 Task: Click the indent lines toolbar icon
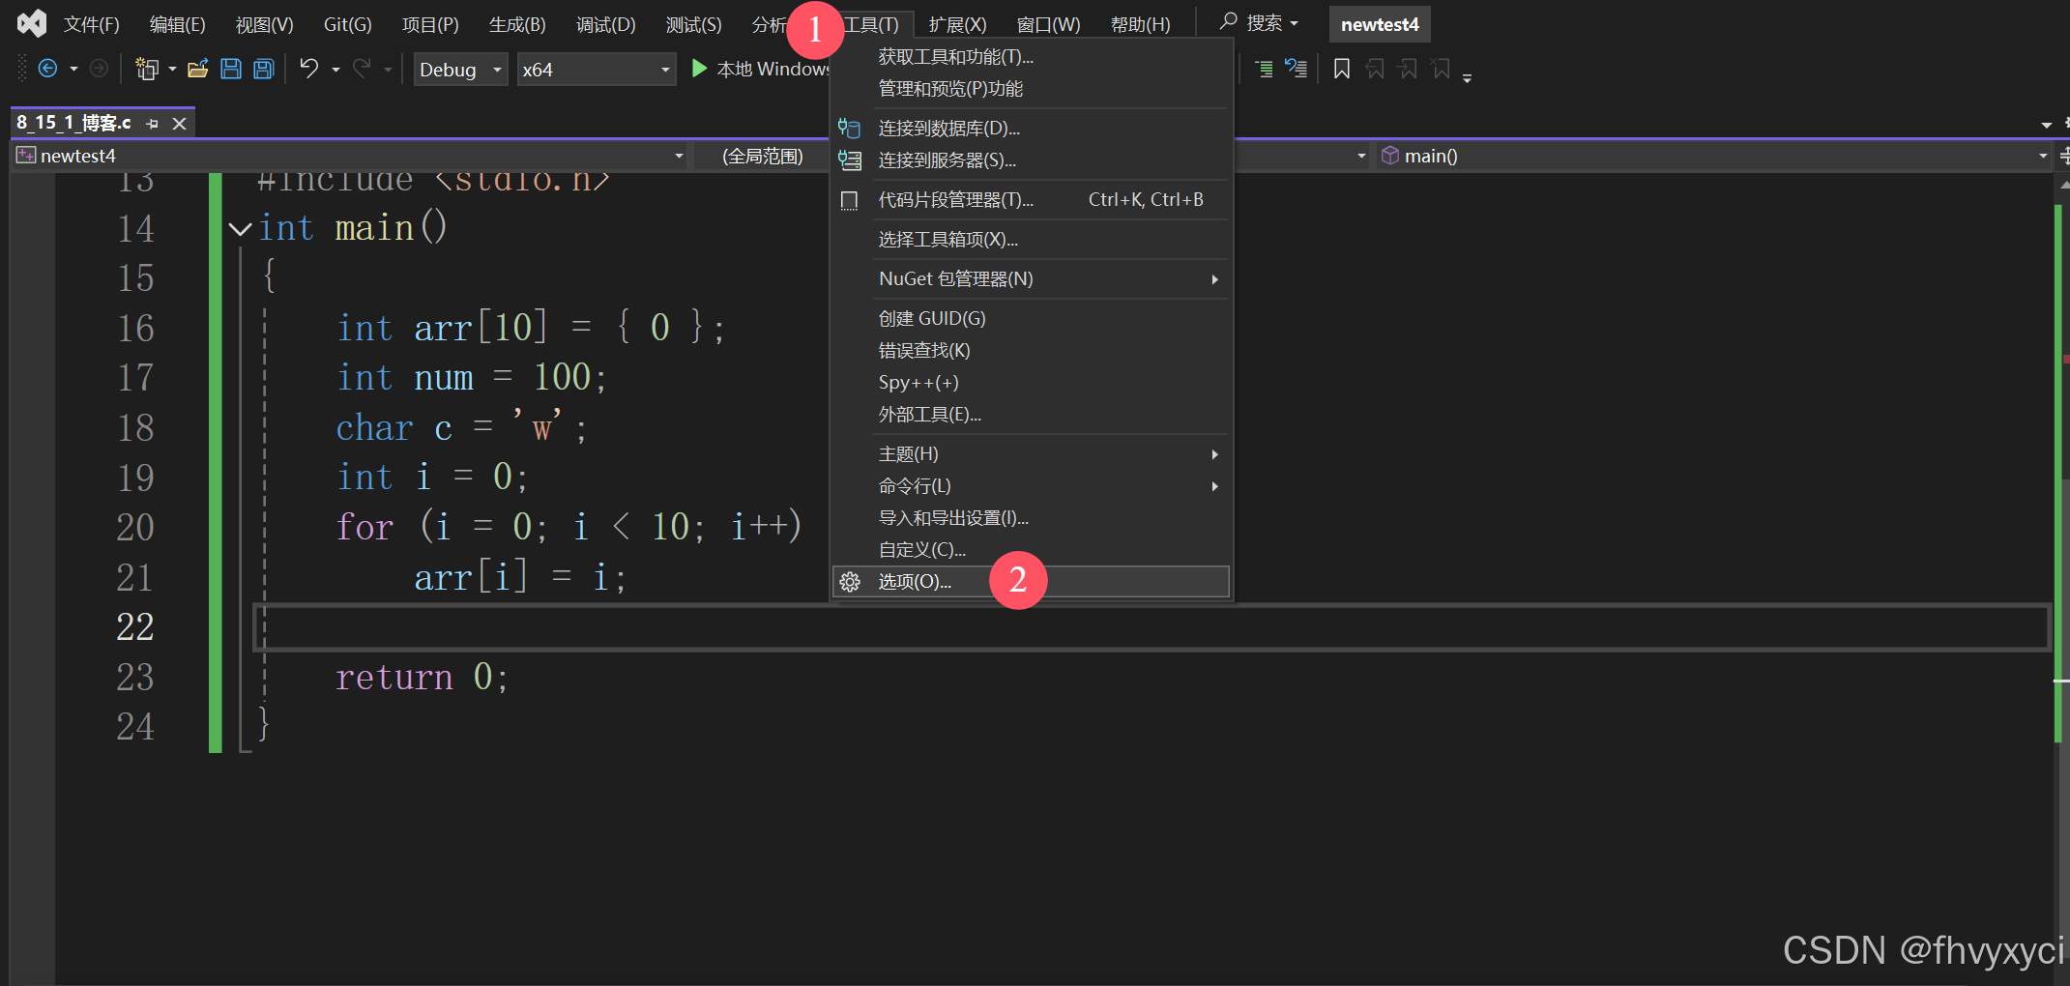[x=1264, y=69]
